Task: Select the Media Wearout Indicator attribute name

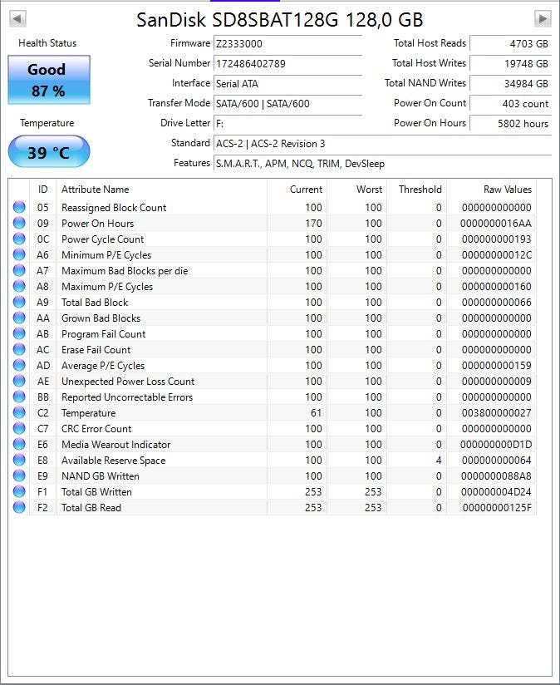Action: 116,444
